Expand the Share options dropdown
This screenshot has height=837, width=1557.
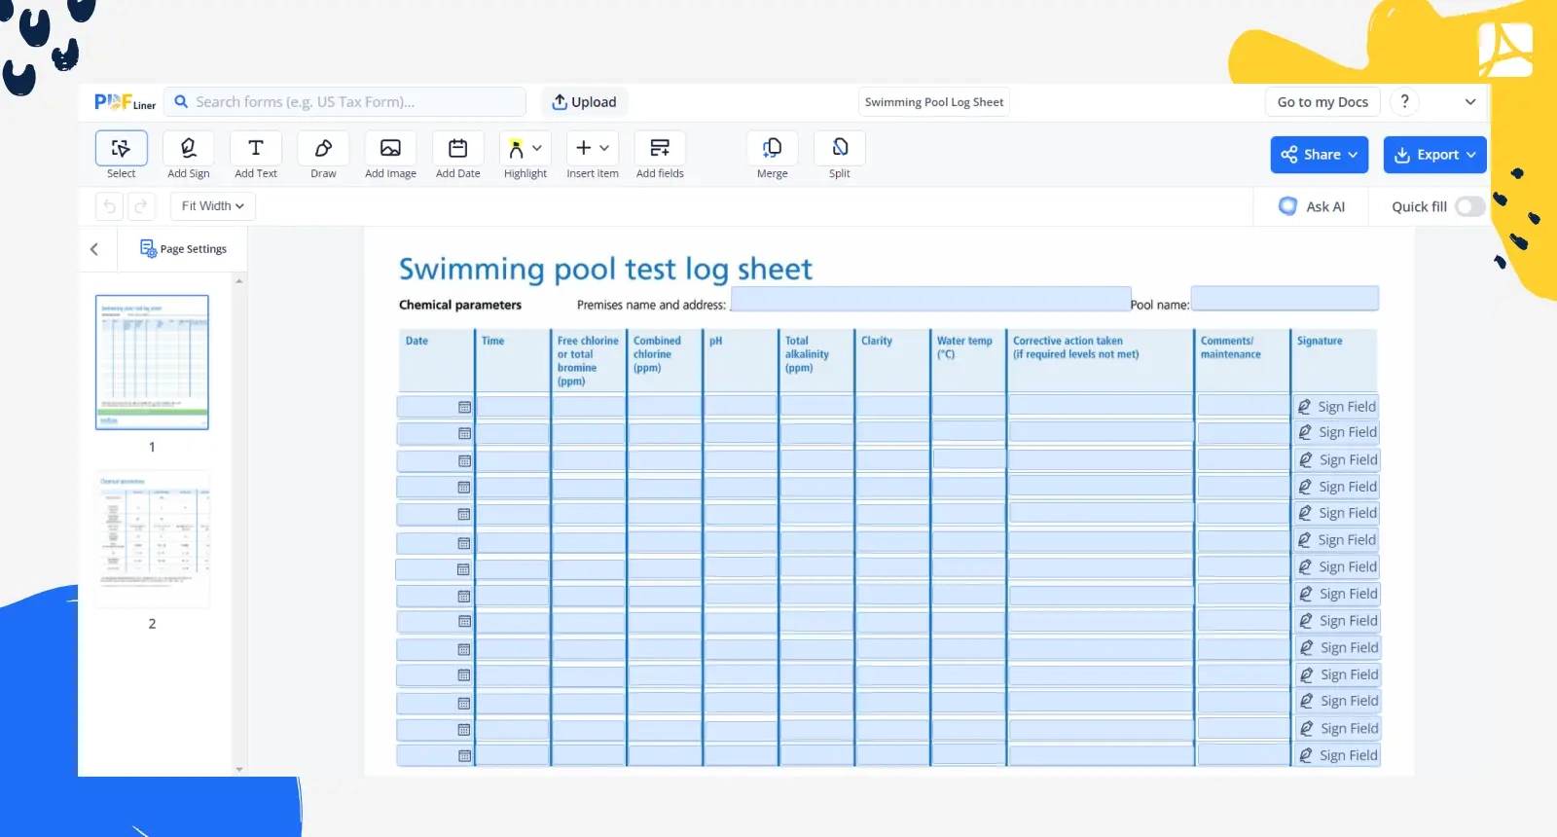coord(1319,155)
